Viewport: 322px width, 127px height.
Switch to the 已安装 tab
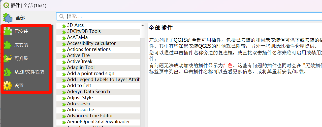click(27, 31)
